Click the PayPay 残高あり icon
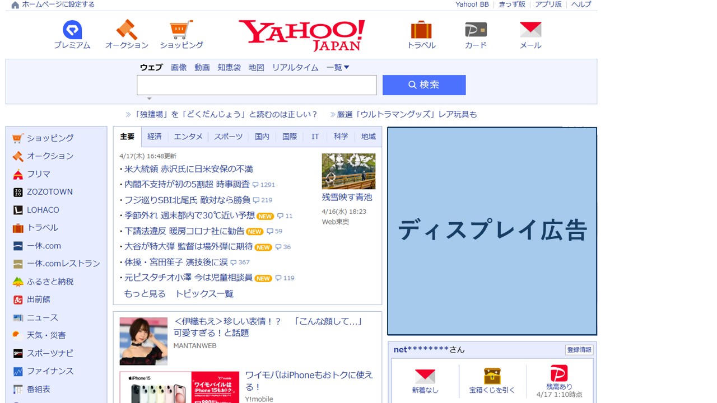Image resolution: width=717 pixels, height=403 pixels. pyautogui.click(x=559, y=373)
